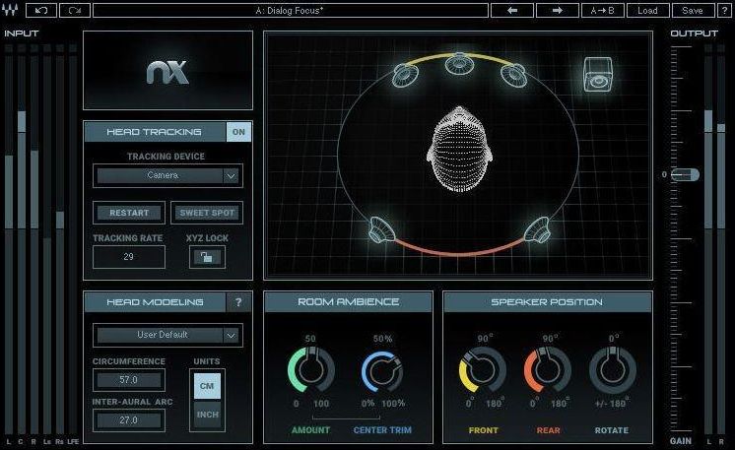This screenshot has height=450, width=735.
Task: Expand head modeling preset arrow
Action: pyautogui.click(x=231, y=335)
